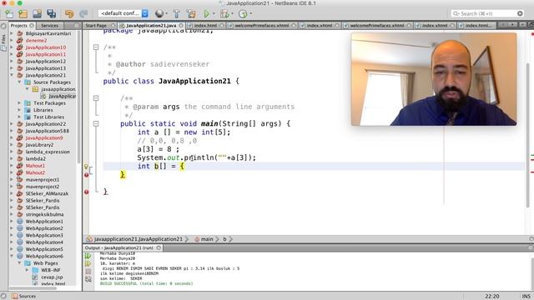Viewport: 534px width, 300px height.
Task: Select the lambda_expression project
Action: click(48, 152)
